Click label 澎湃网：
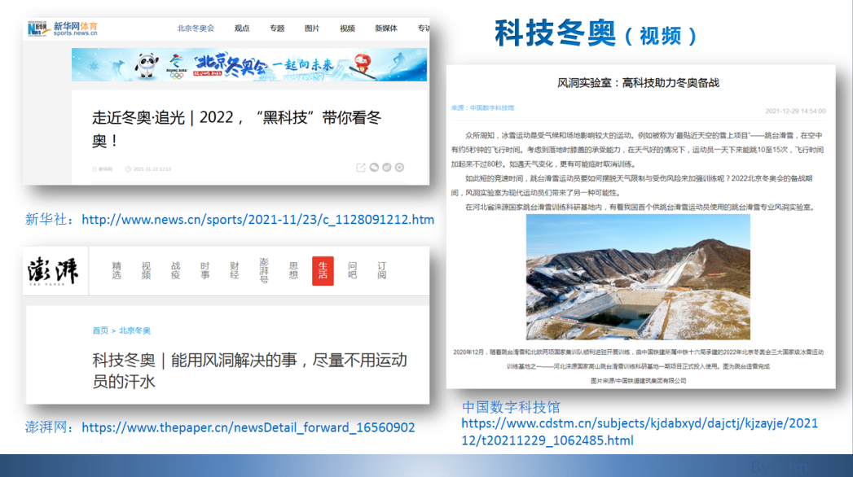Screen dimensions: 853x477 coord(50,427)
